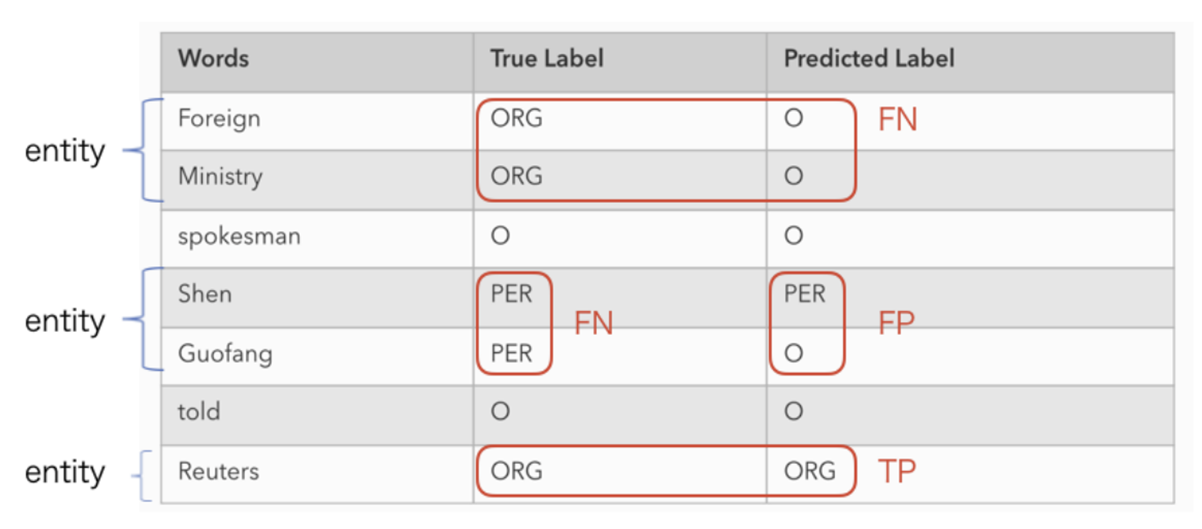Select the Shen word cell
The width and height of the screenshot is (1202, 529).
coord(317,298)
